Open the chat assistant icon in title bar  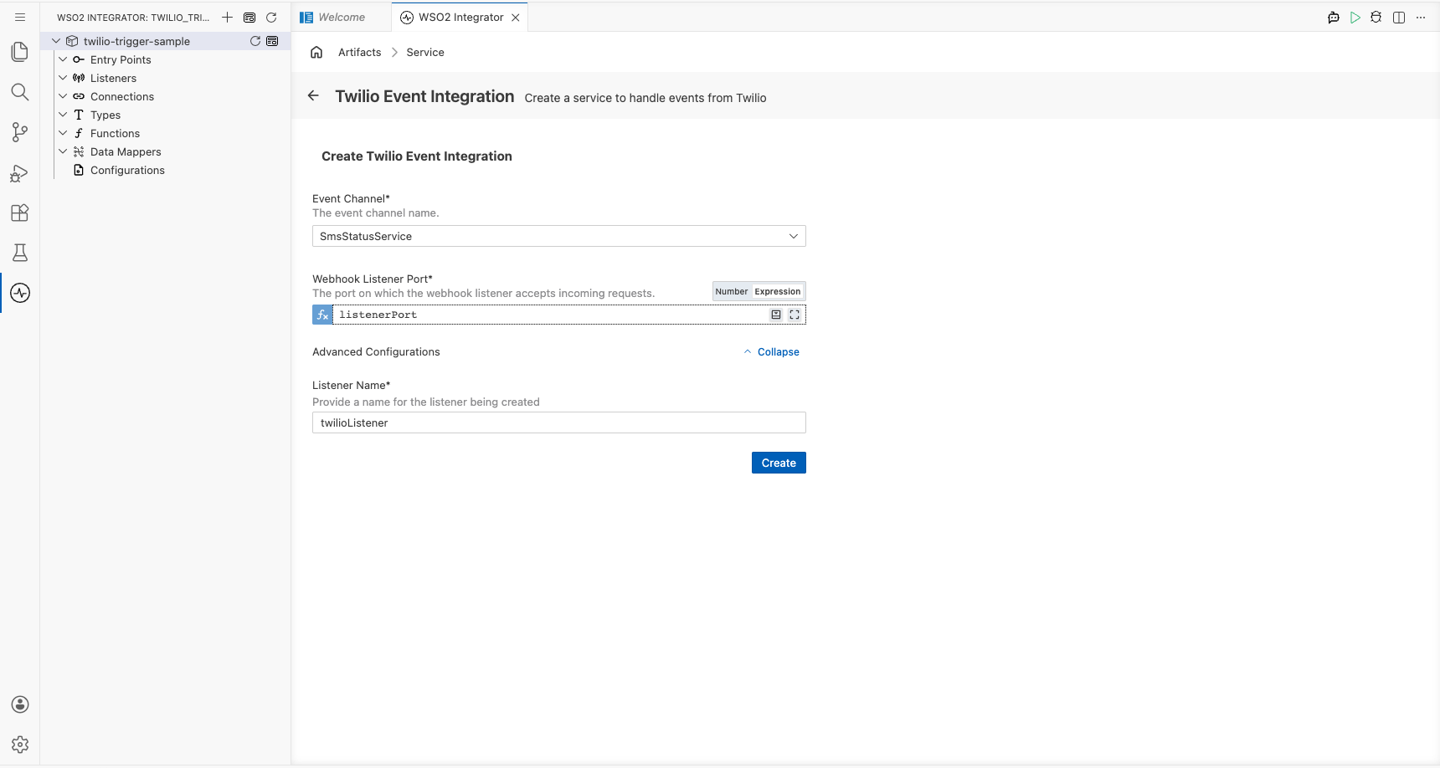(x=1334, y=17)
